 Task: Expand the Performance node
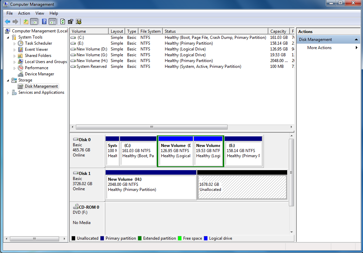(14, 68)
